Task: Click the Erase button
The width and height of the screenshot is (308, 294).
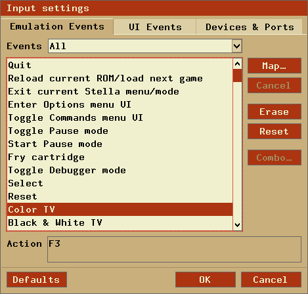Action: [x=275, y=112]
